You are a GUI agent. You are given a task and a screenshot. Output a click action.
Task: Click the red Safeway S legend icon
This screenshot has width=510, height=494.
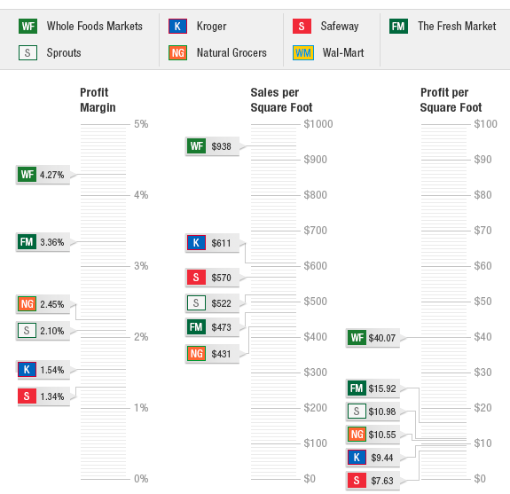(x=302, y=27)
